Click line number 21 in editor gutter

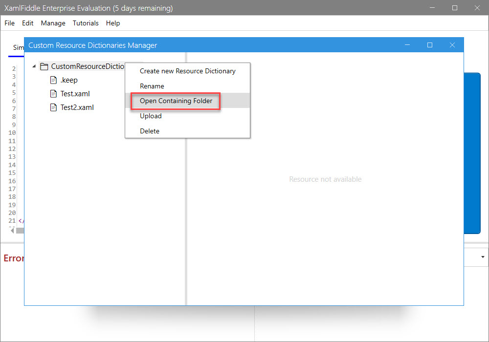(12, 220)
